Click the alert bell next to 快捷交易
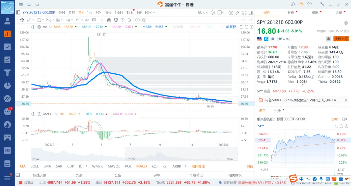351x186 pixels. click(328, 39)
